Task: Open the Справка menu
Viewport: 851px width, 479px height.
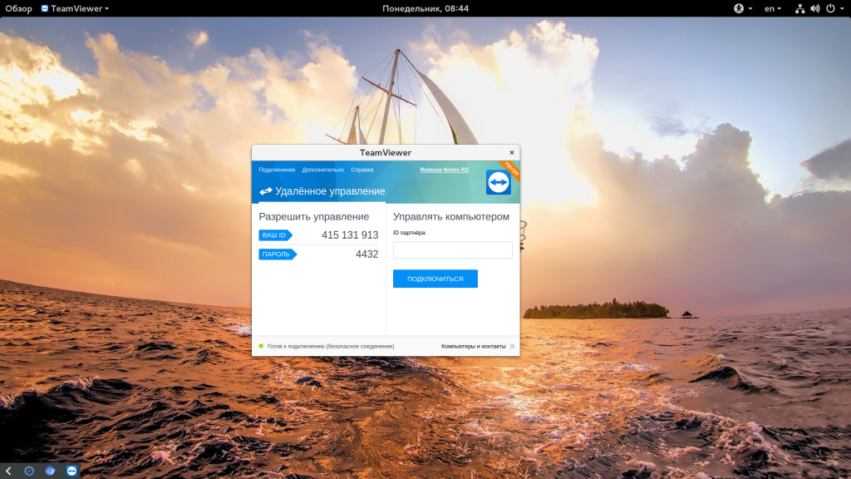Action: (x=362, y=170)
